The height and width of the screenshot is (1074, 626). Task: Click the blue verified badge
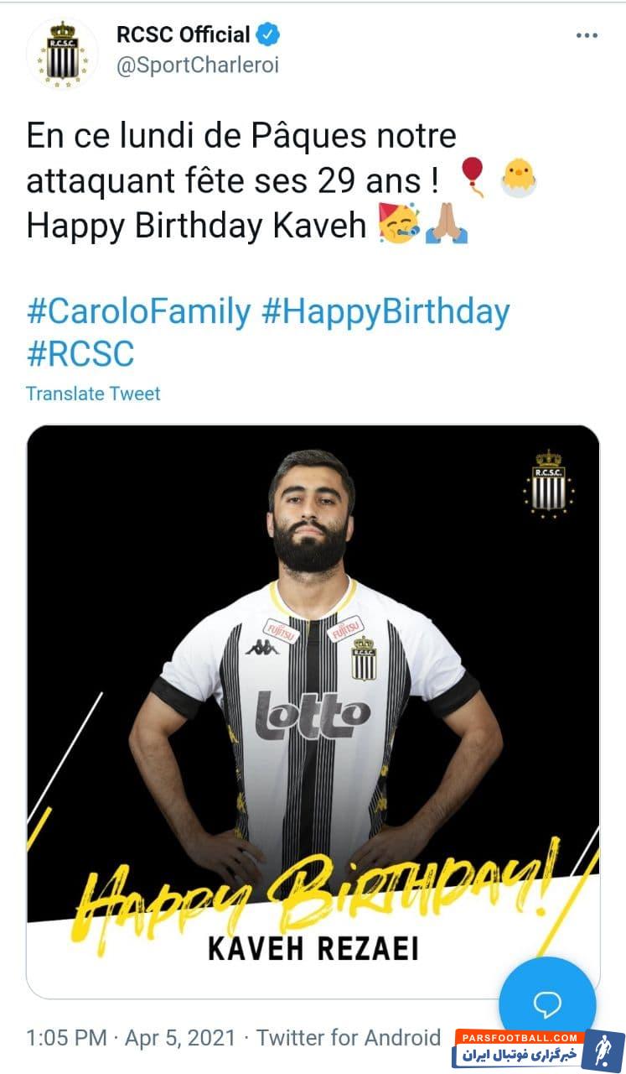click(x=268, y=34)
